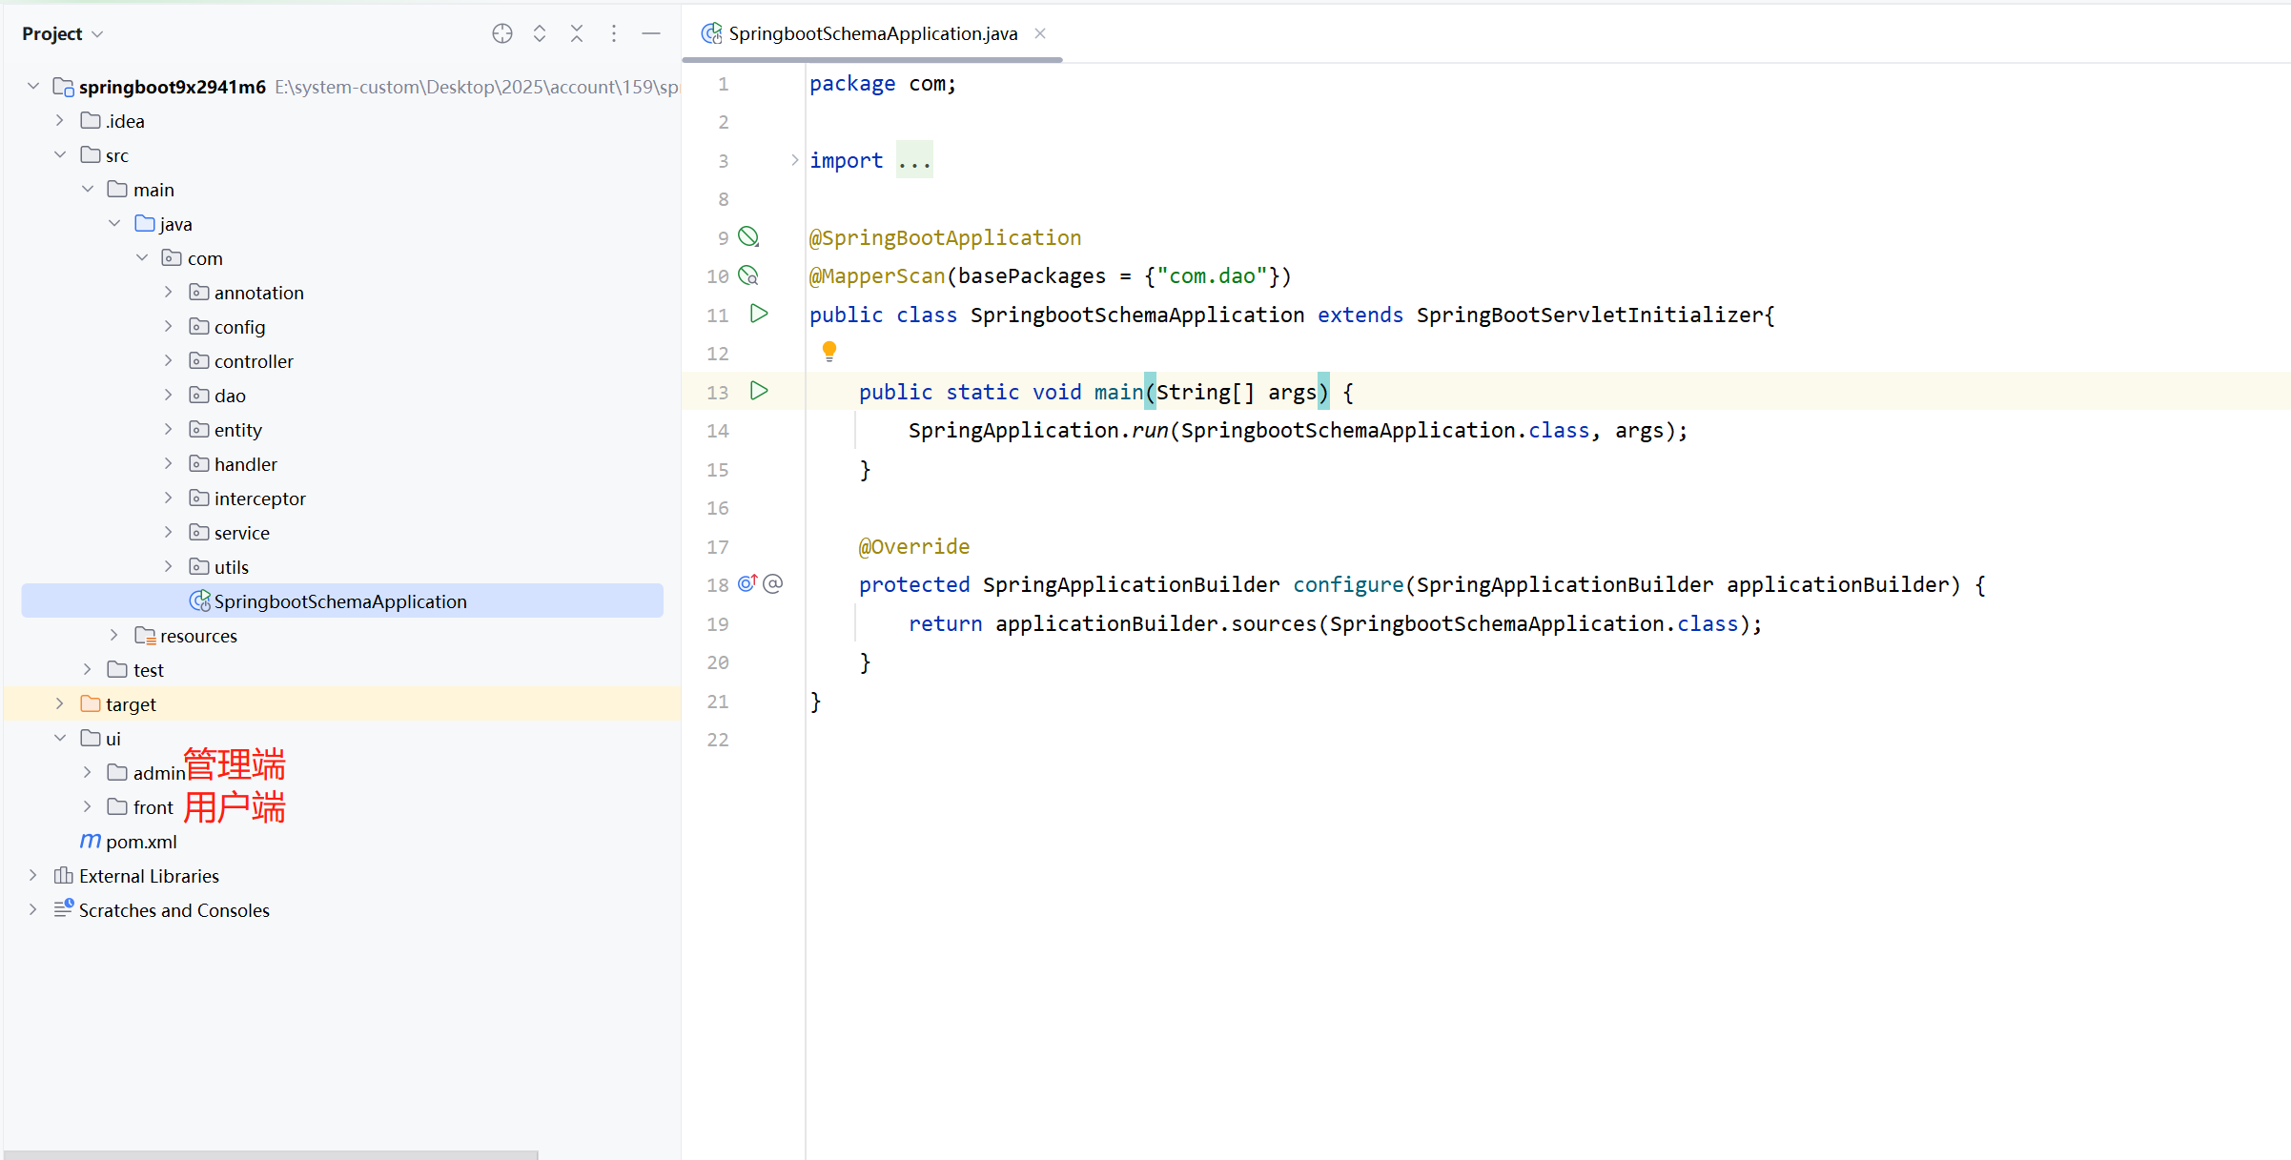Open the Project view dropdown
2291x1160 pixels.
62,33
